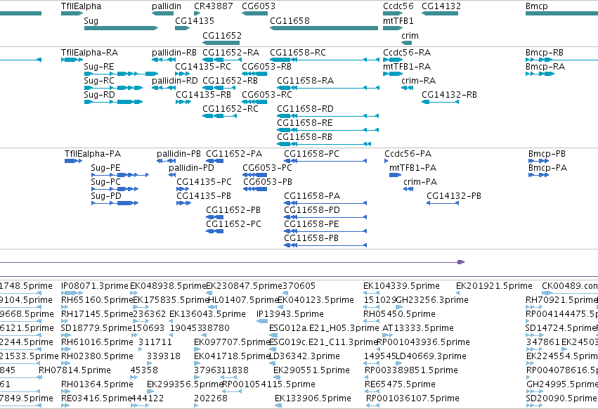Select the Bmcp-RB transcript label
Screen dimensions: 598x409
tap(545, 53)
